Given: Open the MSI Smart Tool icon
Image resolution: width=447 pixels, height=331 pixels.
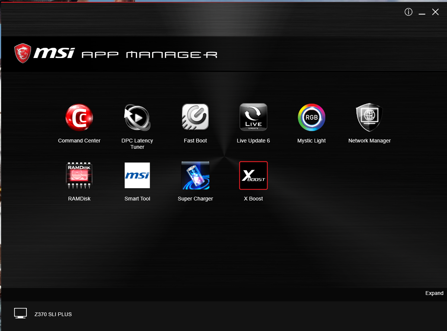Looking at the screenshot, I should pyautogui.click(x=137, y=175).
